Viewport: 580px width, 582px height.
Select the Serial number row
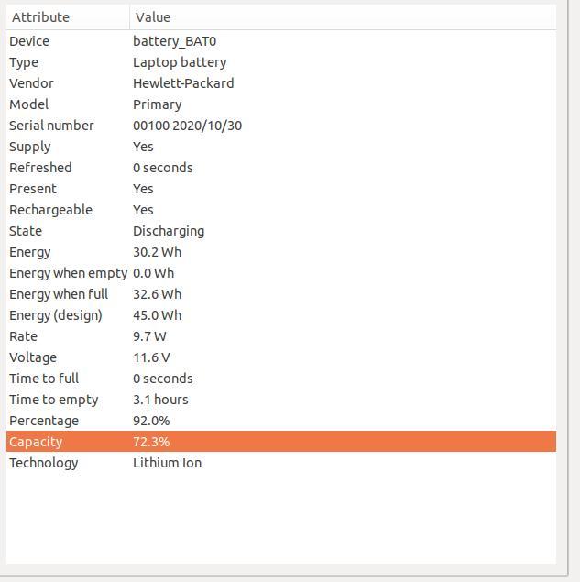coord(281,126)
